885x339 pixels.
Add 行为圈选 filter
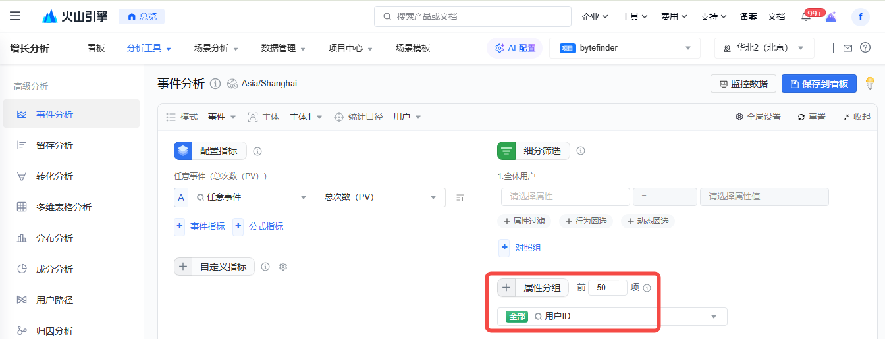(x=586, y=221)
